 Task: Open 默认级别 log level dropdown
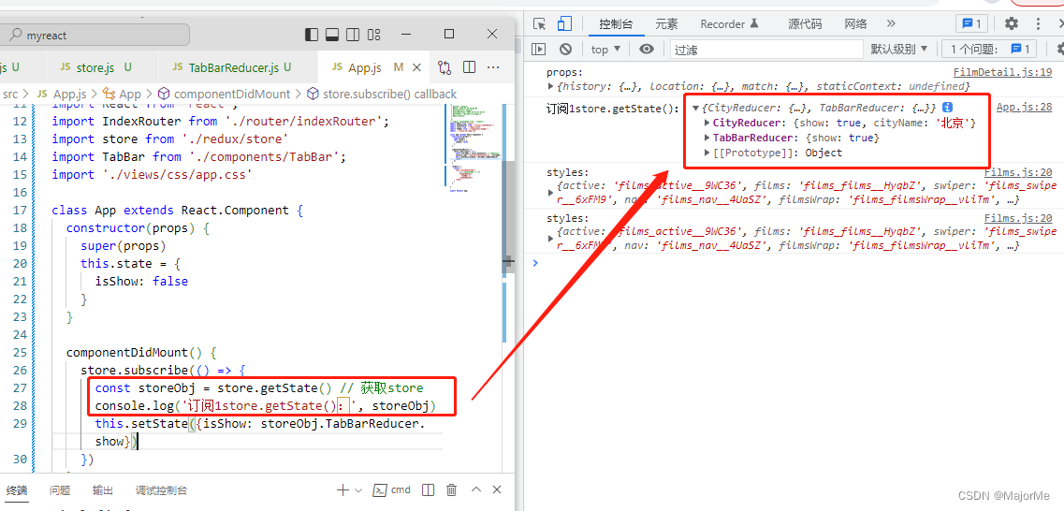[x=899, y=49]
